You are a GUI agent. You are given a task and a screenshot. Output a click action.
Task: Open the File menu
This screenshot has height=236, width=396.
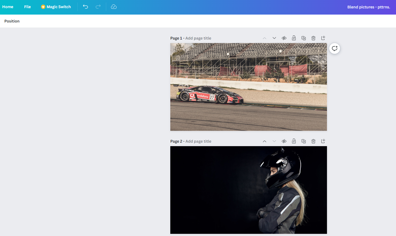[x=27, y=7]
